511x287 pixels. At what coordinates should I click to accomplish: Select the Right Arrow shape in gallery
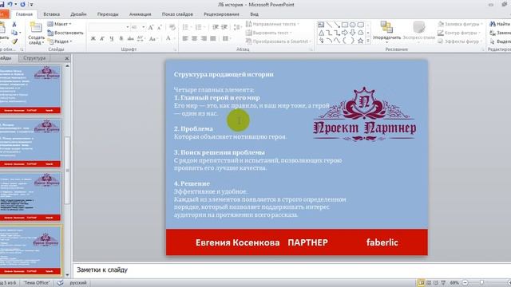[x=345, y=33]
